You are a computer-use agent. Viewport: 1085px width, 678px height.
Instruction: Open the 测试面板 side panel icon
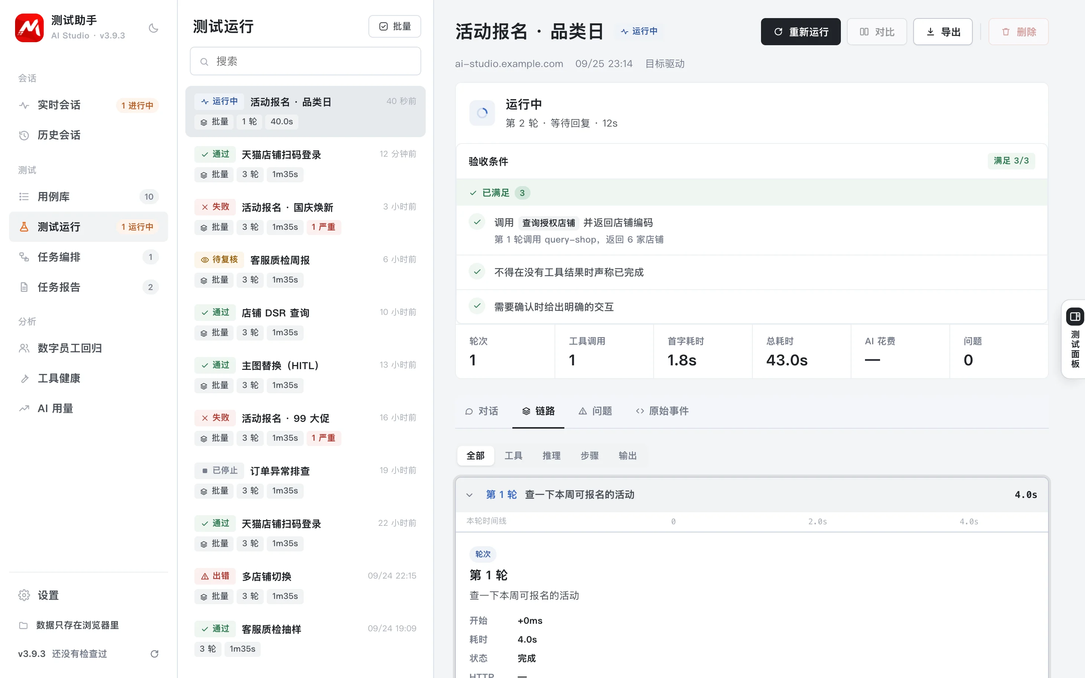pyautogui.click(x=1075, y=316)
